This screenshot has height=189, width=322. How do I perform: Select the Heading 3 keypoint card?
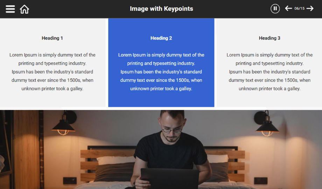(269, 63)
